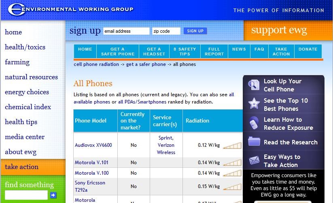
Task: Open the GET A HEADSET tab
Action: [x=154, y=51]
